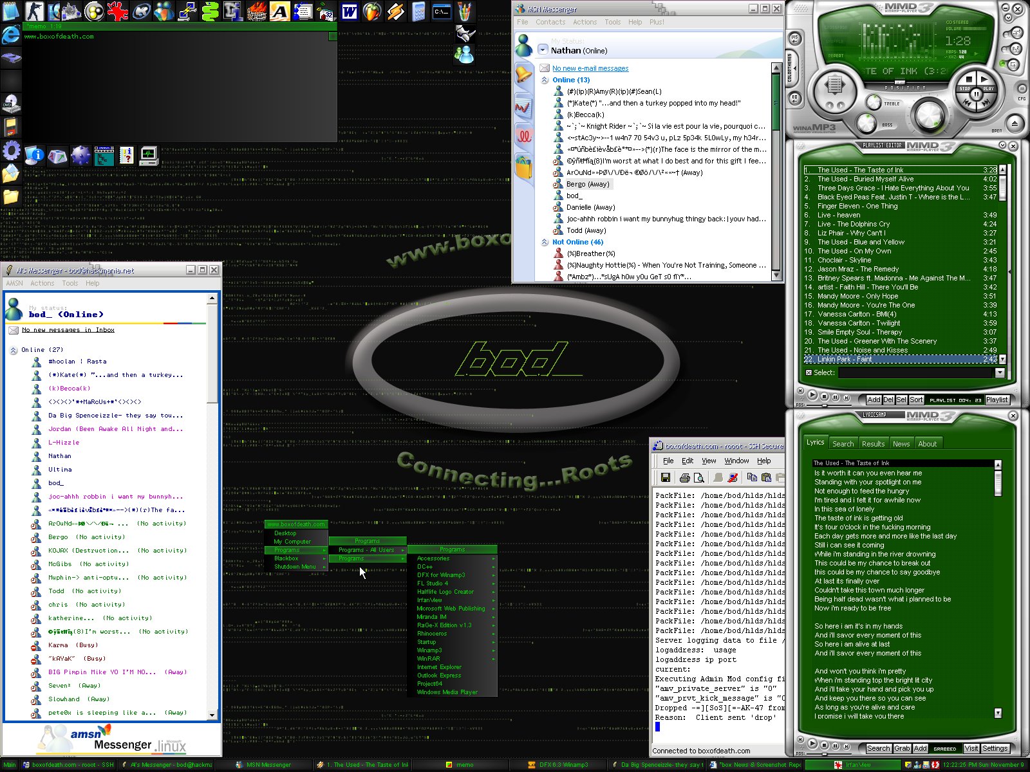Launch Winamp lightning bolt shortcut
Image resolution: width=1030 pixels, height=772 pixels.
click(395, 12)
